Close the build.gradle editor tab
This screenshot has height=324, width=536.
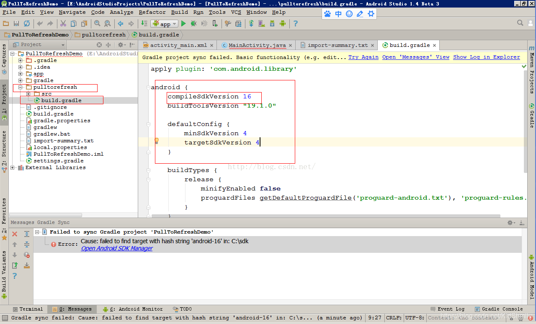pyautogui.click(x=434, y=45)
